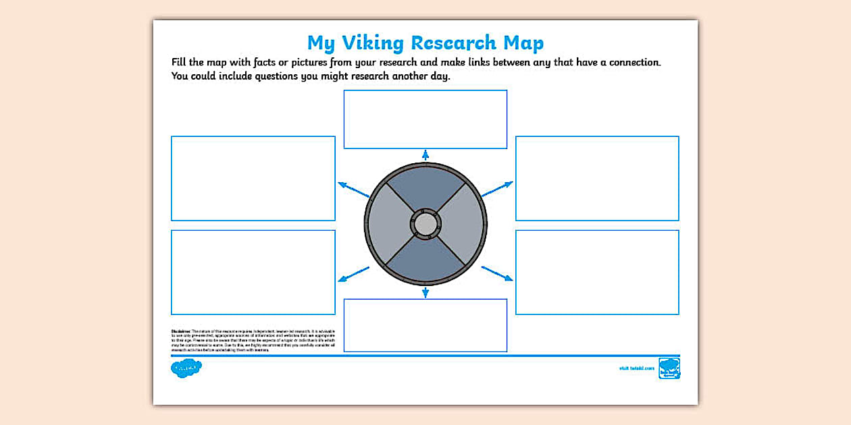Click the arrow pointing to lower-right box
Viewport: 851px width, 425px height.
pos(497,273)
